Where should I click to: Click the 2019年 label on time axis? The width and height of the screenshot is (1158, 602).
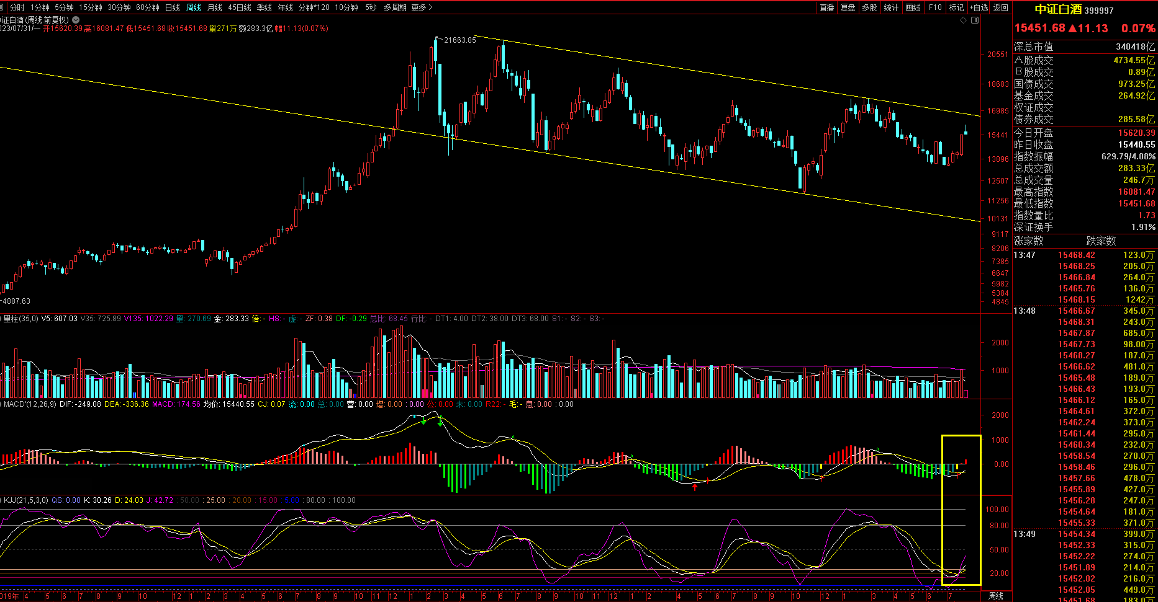point(9,596)
